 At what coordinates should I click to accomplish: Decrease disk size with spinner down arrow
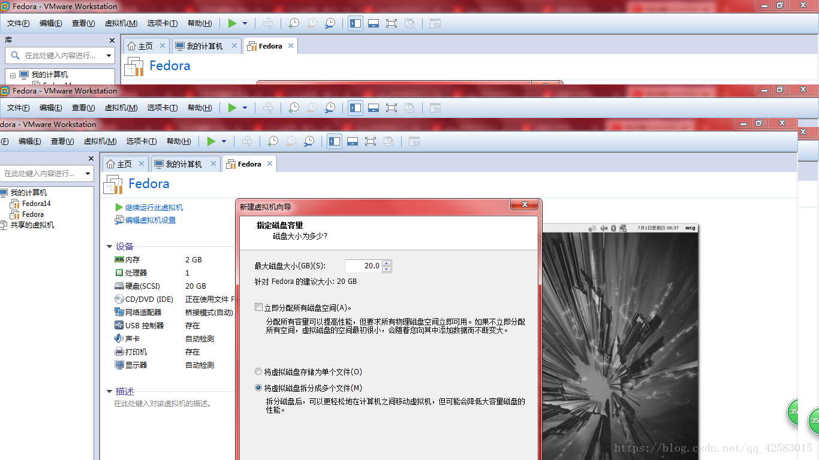tap(387, 269)
